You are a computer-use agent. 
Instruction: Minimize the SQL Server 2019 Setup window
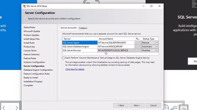(143, 6)
